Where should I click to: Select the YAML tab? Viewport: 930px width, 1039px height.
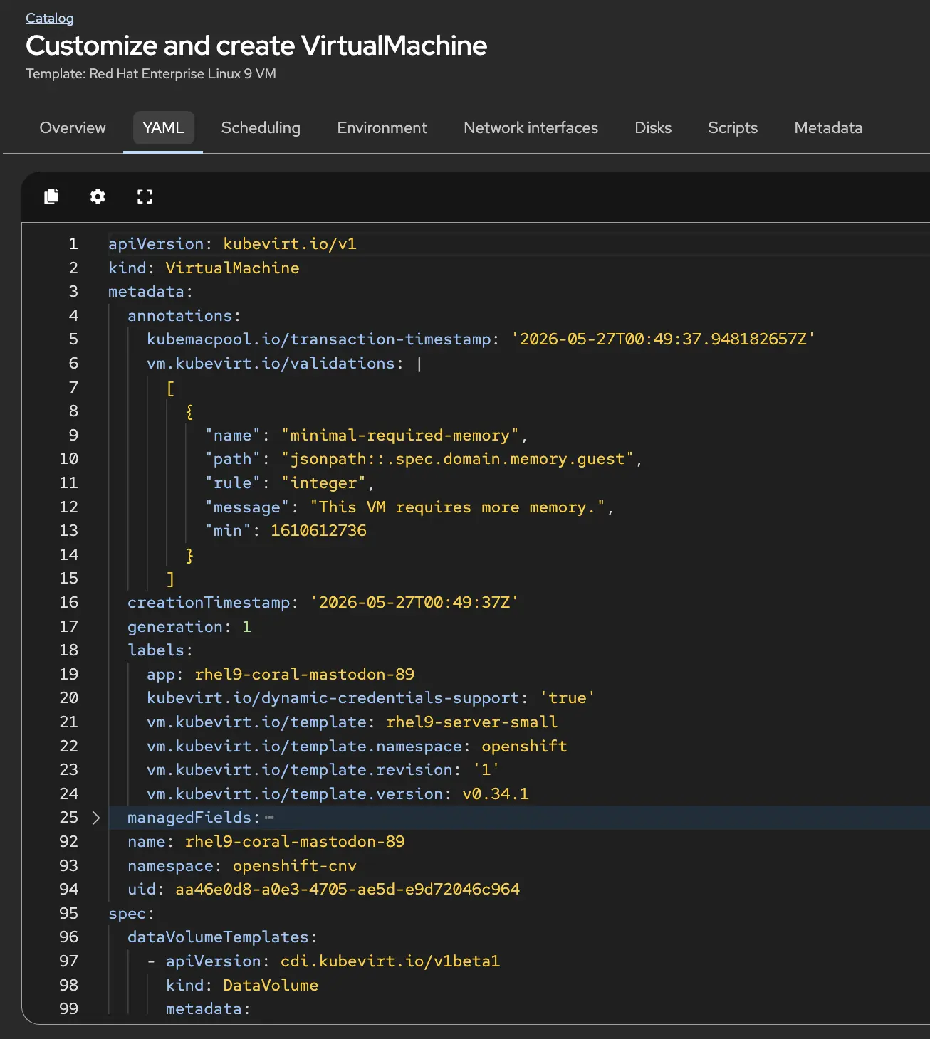163,128
